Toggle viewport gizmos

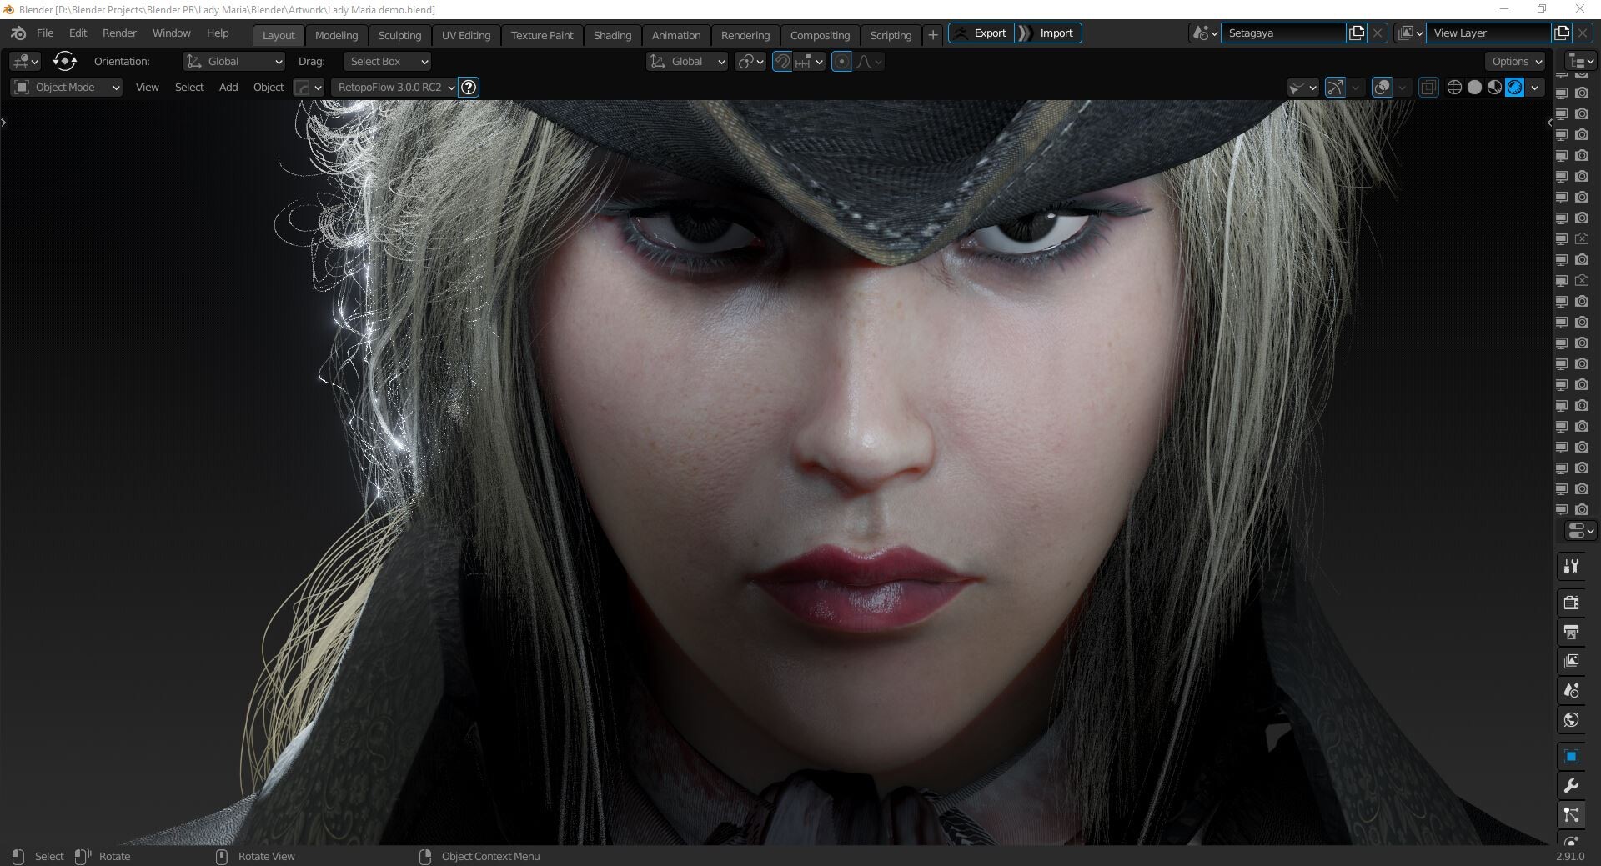[x=1335, y=88]
